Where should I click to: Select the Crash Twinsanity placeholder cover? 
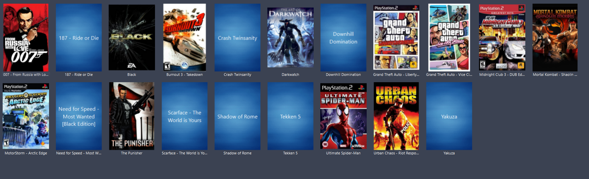click(x=237, y=38)
